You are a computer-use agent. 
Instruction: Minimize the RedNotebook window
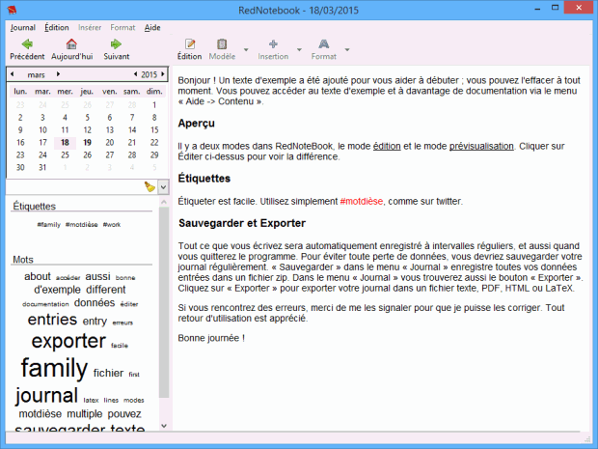(x=538, y=9)
